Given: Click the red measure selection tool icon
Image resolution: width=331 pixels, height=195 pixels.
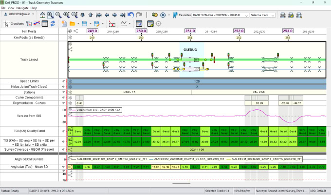Looking at the screenshot, I should click(112, 24).
